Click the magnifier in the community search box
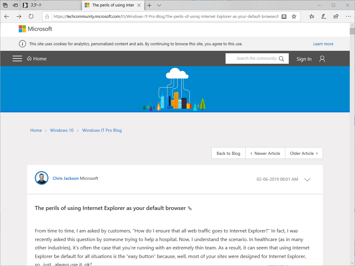 pos(281,58)
